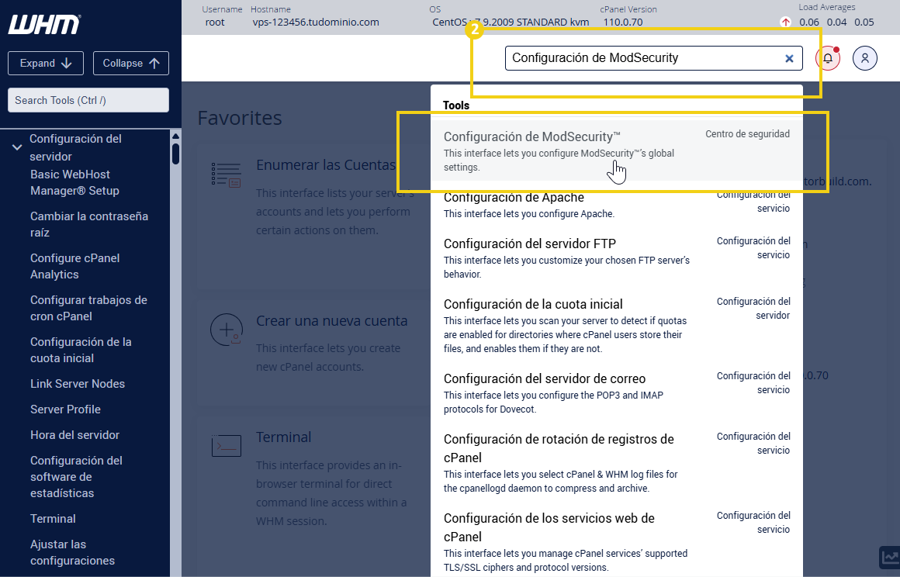
Task: Open Terminal in the sidebar
Action: pyautogui.click(x=53, y=519)
